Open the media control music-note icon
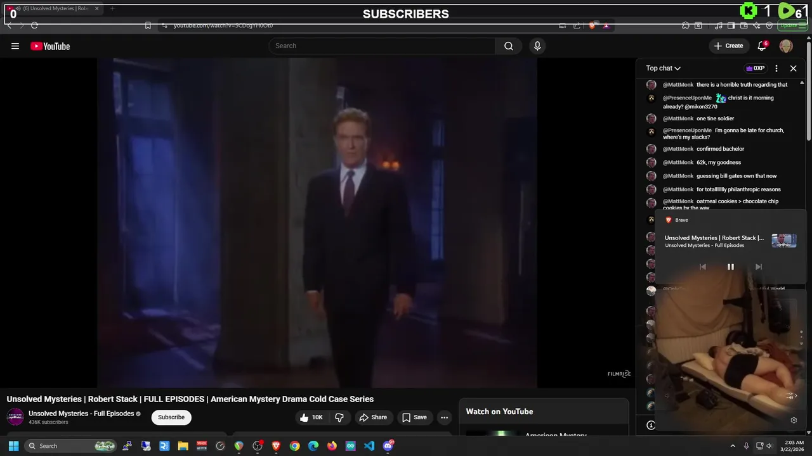This screenshot has width=812, height=456. coord(719,25)
